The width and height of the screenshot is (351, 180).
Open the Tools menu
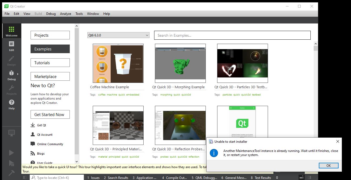click(x=79, y=13)
